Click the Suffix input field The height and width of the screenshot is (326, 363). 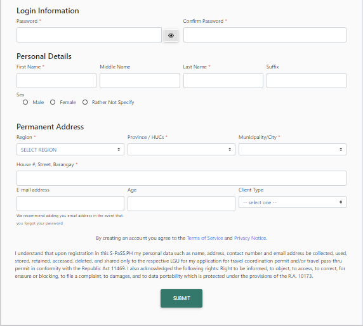pos(307,81)
